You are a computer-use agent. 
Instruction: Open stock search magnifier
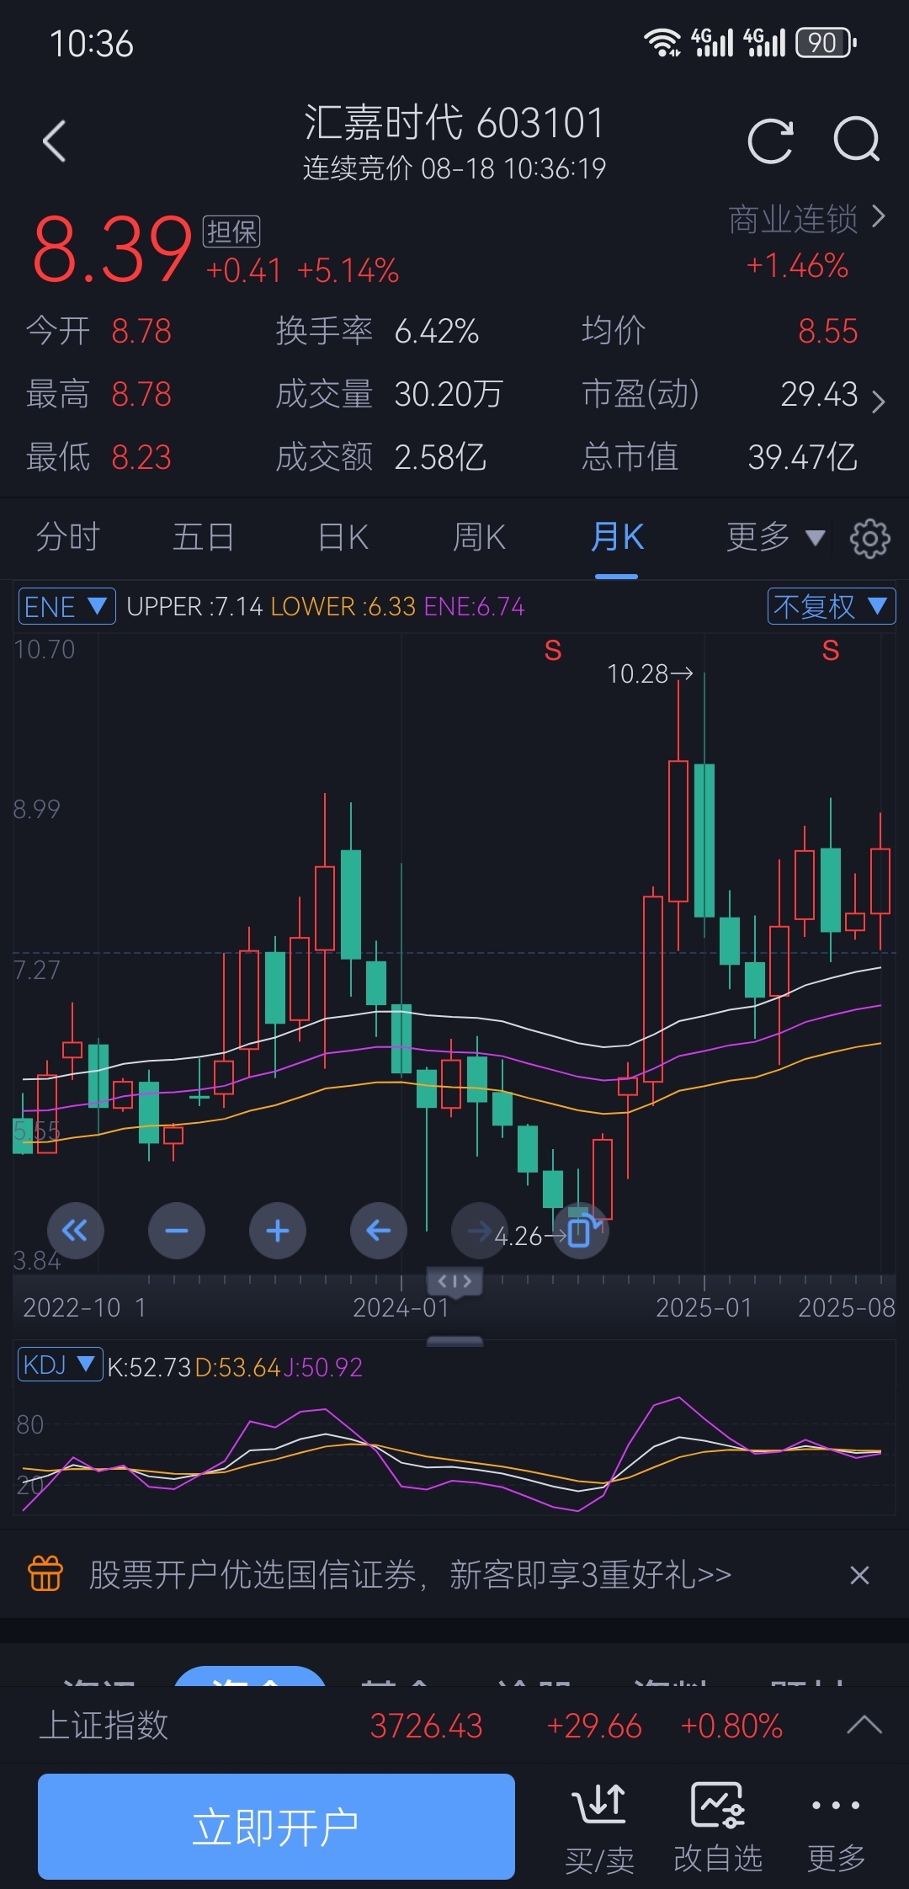pos(857,140)
